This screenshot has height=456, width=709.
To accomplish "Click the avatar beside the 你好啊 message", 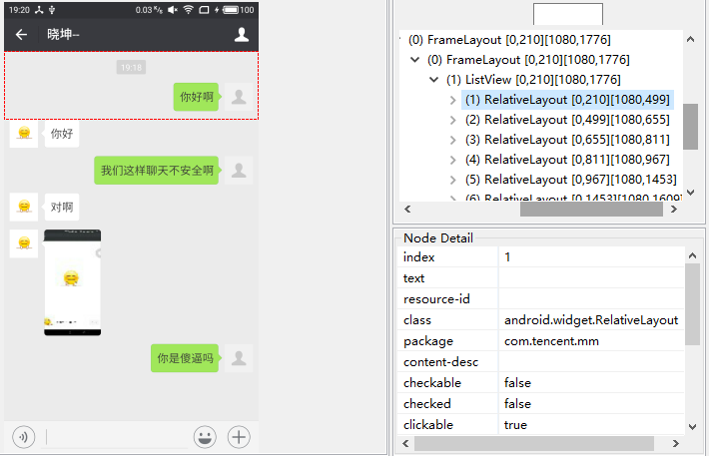I will [239, 97].
